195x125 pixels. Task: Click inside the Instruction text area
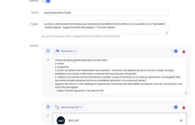click(x=120, y=75)
